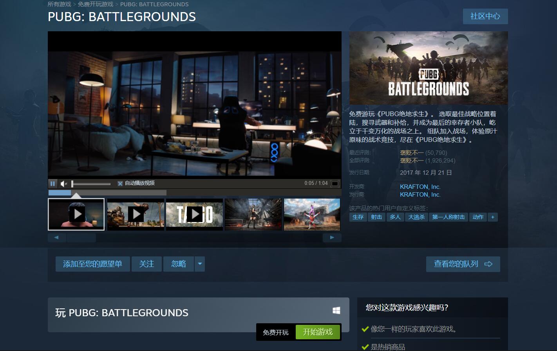Enter fullscreen video mode icon
The height and width of the screenshot is (351, 557).
point(335,183)
